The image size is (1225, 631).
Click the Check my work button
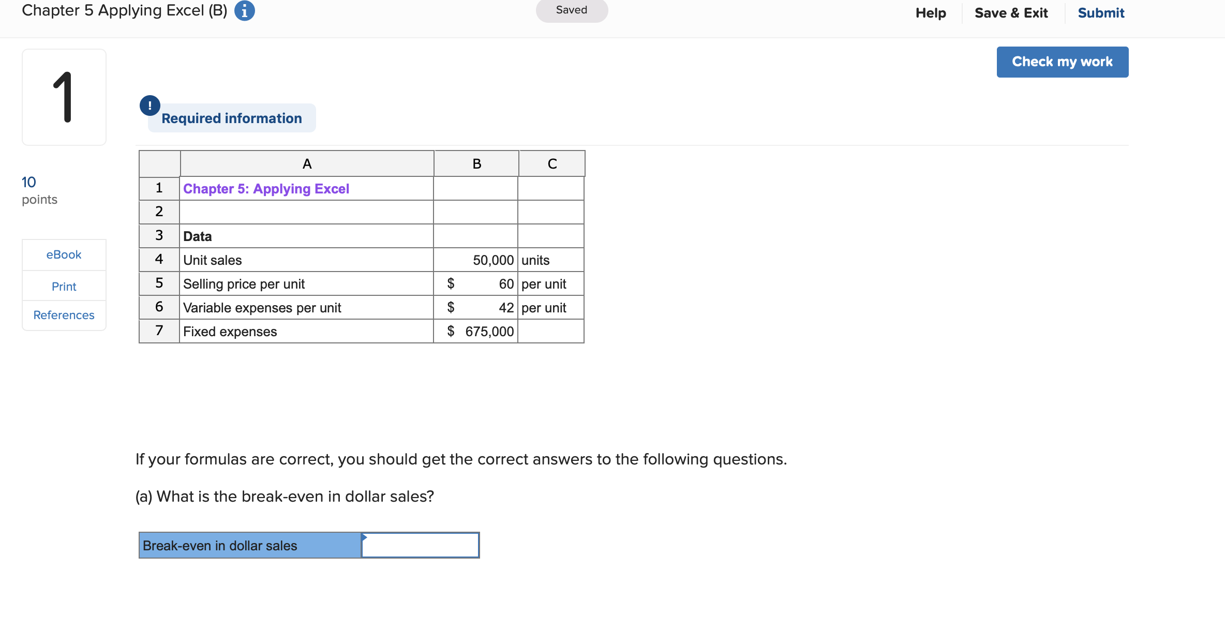[x=1062, y=62]
